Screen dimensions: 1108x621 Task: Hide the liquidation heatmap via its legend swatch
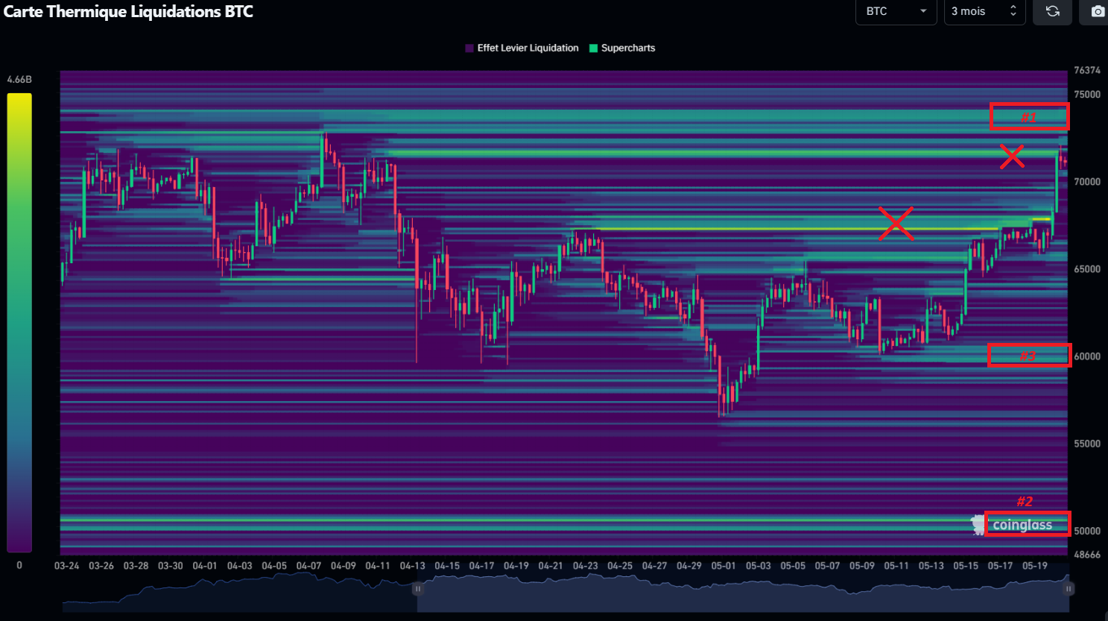click(469, 48)
